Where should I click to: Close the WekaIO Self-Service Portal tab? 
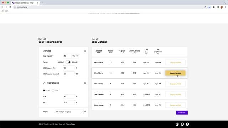[x=37, y=3]
